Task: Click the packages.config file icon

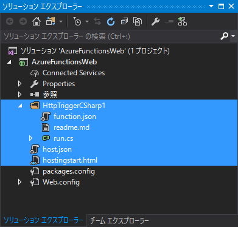Action: 35,171
